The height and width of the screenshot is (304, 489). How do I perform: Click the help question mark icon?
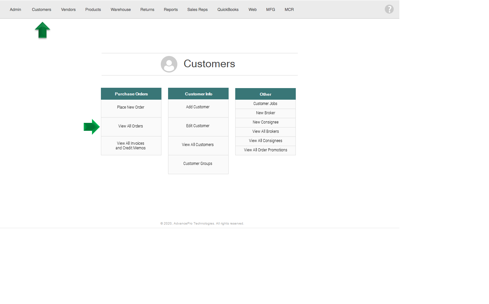click(x=389, y=9)
